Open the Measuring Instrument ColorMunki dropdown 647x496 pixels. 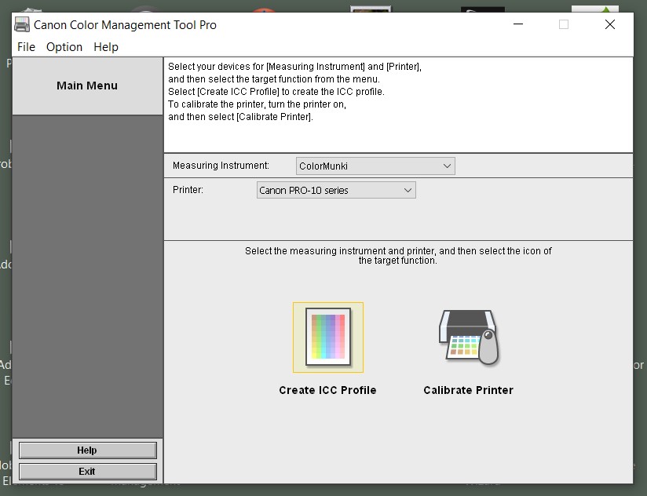coord(375,166)
